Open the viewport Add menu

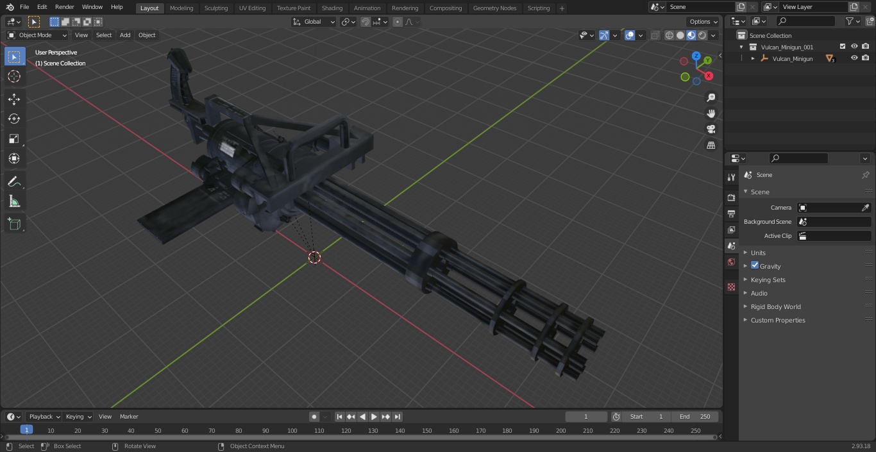click(x=125, y=35)
